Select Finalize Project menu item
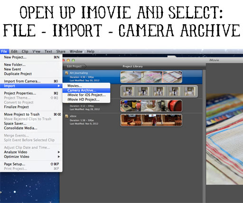Viewport: 243px width, 203px height. 31,107
